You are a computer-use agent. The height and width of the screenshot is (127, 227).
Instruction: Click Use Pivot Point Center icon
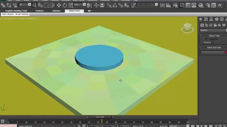click(89, 5)
